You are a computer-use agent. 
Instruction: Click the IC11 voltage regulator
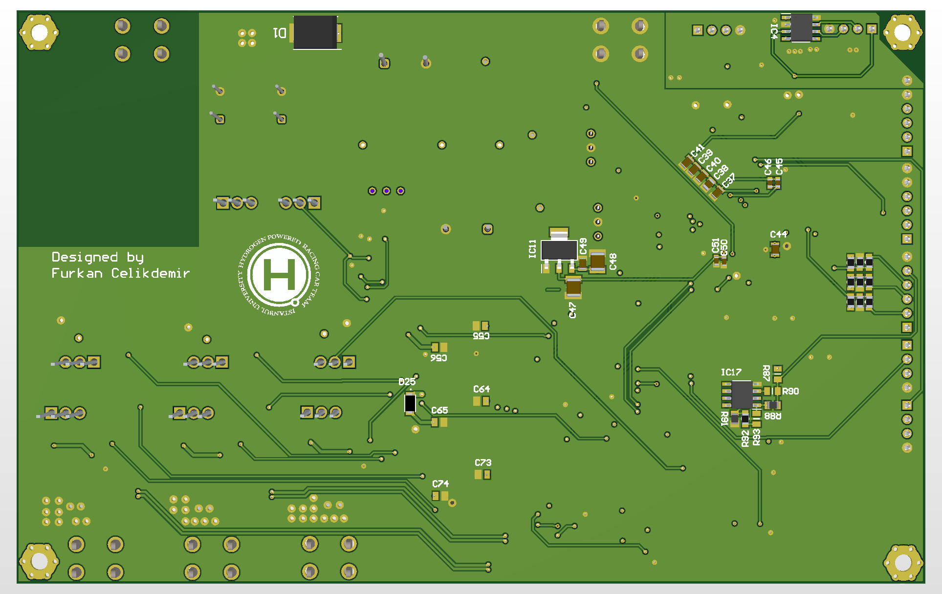tap(560, 250)
